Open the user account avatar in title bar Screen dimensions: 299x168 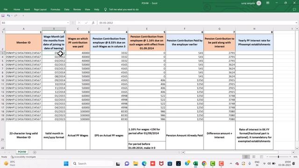click(x=259, y=3)
